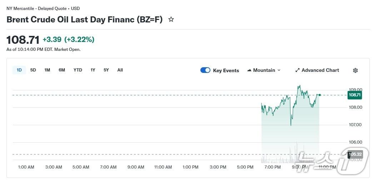Show the 6M chart range
374x180 pixels.
click(62, 70)
